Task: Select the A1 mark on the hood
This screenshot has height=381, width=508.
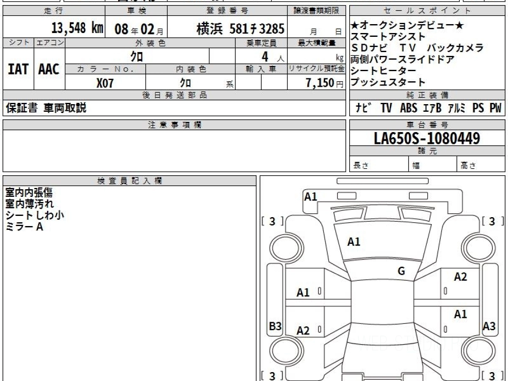Action: tap(354, 242)
